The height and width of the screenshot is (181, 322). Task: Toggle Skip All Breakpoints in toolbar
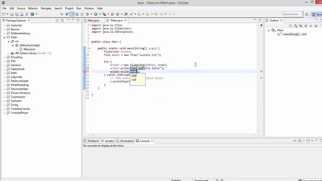point(61,14)
